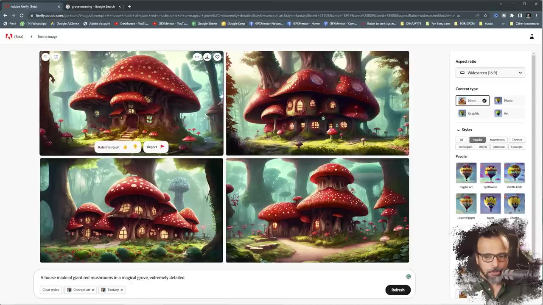Open the Google AdSense bookmark
Image resolution: width=543 pixels, height=305 pixels.
coord(64,24)
